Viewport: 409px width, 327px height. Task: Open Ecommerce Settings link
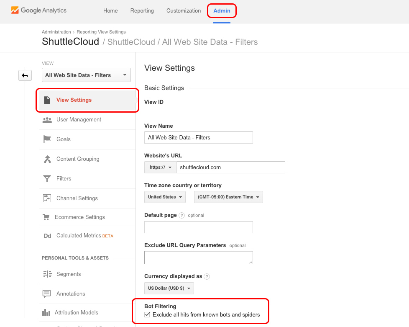[88, 217]
